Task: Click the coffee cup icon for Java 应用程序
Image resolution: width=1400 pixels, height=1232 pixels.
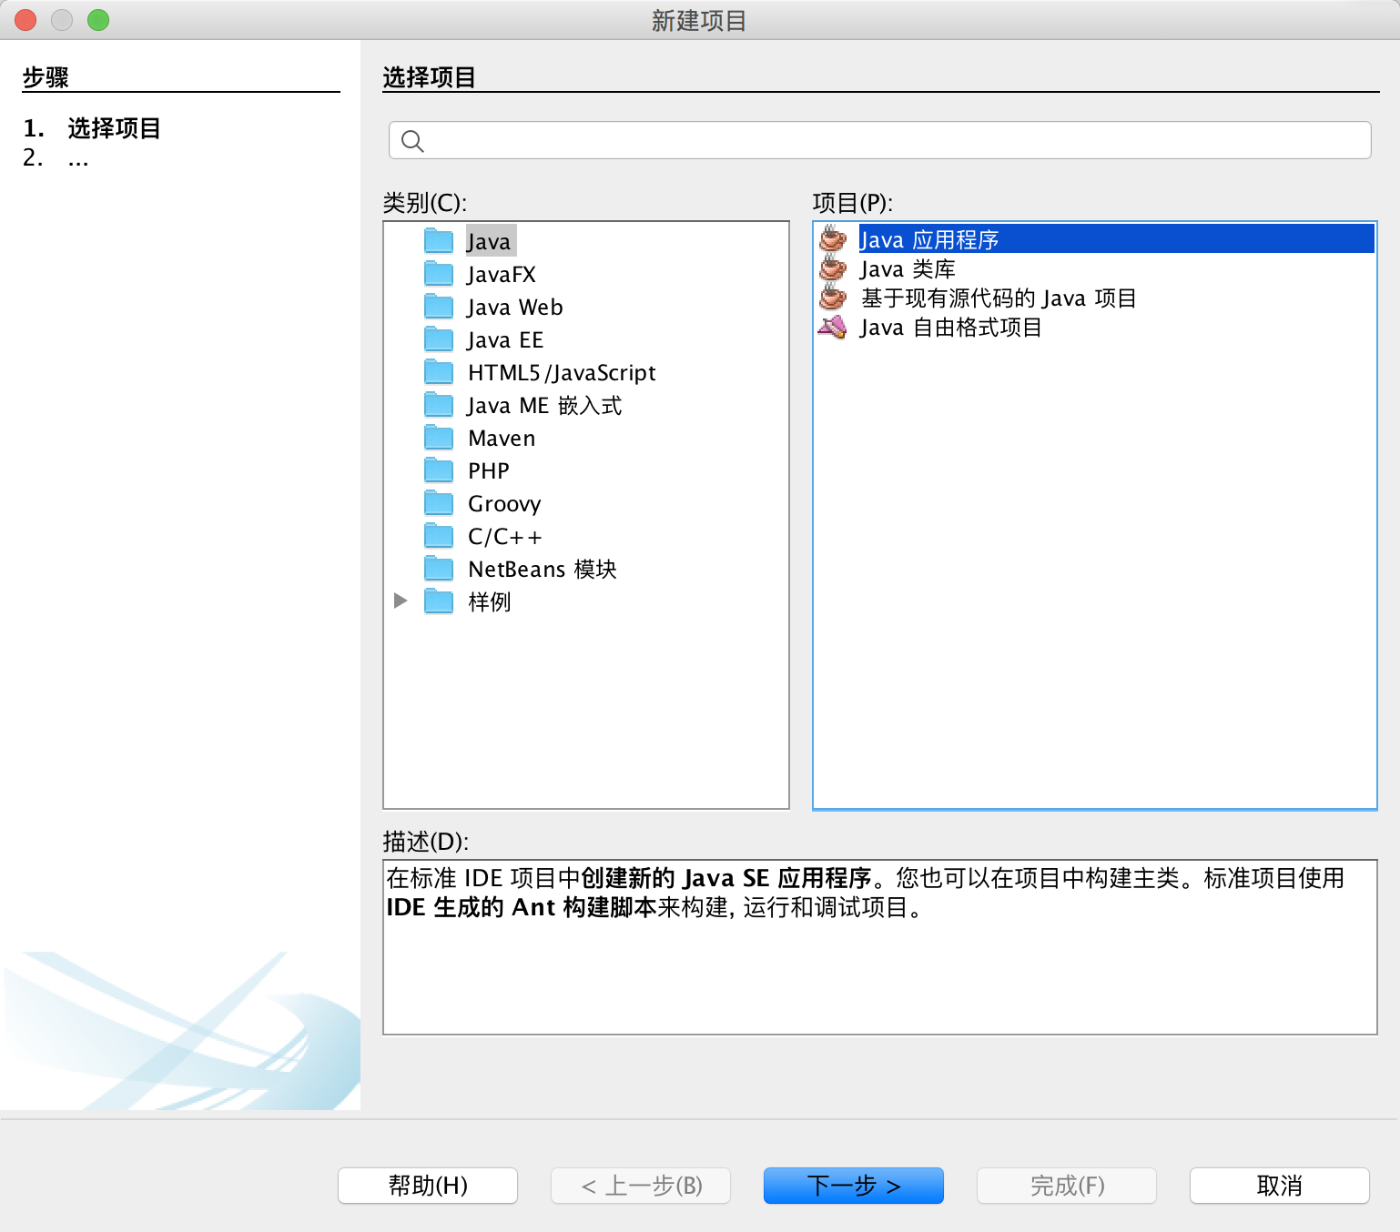Action: (833, 238)
